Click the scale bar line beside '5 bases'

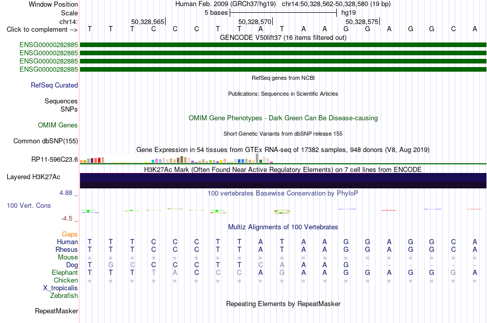283,13
